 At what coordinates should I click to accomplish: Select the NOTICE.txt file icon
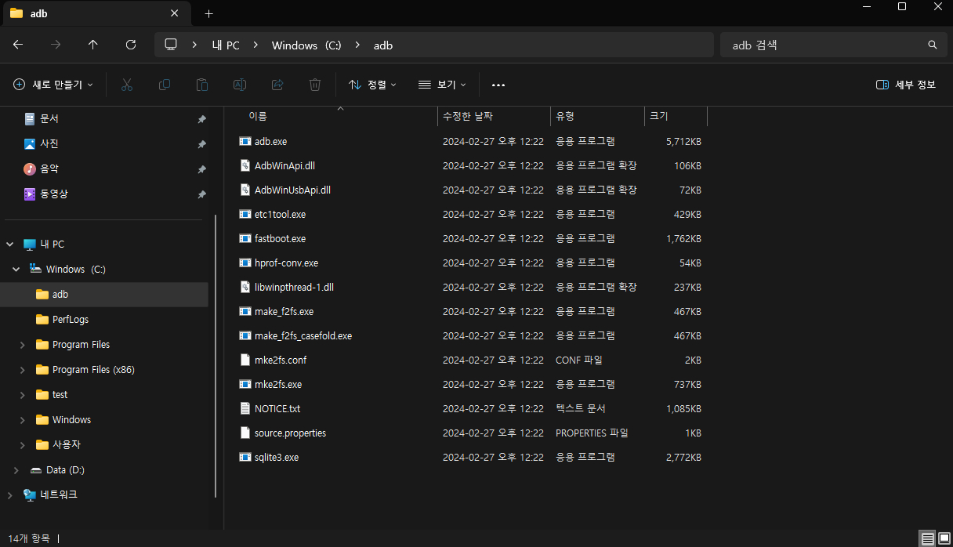point(245,409)
